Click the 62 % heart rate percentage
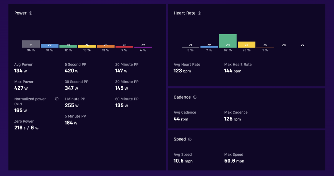 [x=228, y=50]
